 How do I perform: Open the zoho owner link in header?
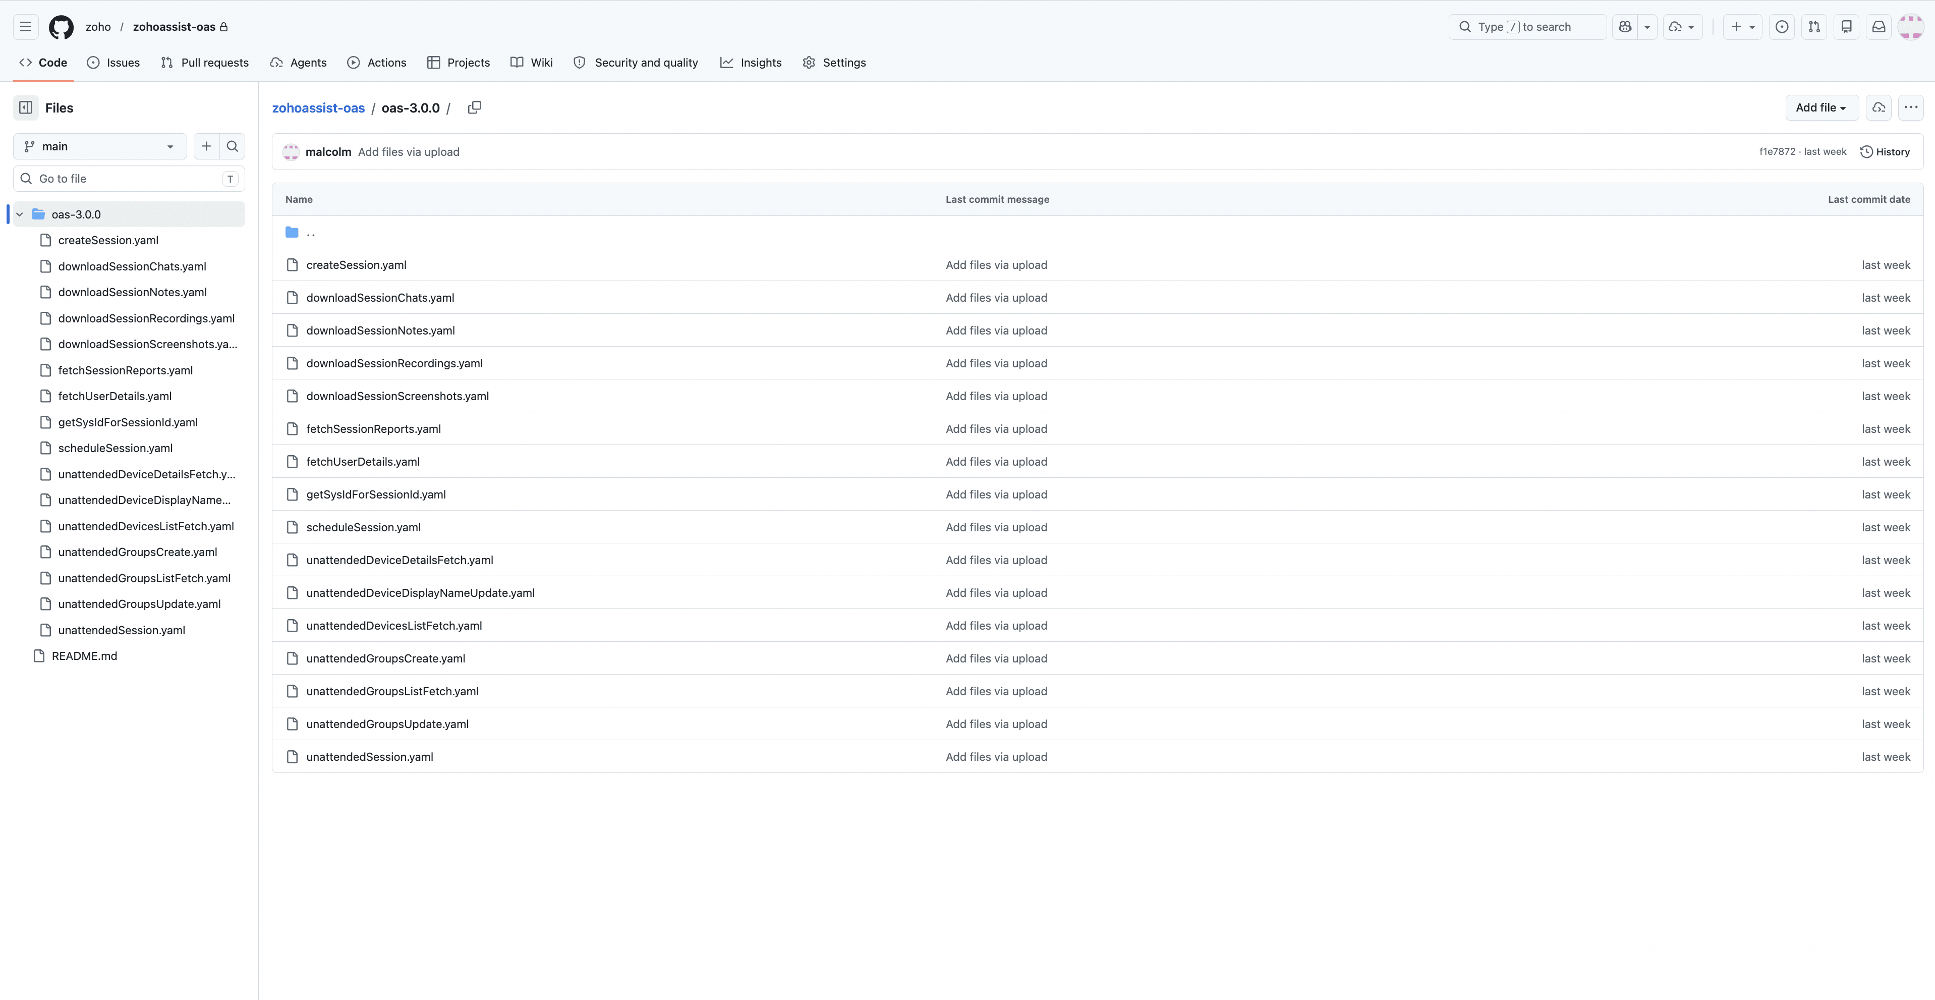click(98, 27)
